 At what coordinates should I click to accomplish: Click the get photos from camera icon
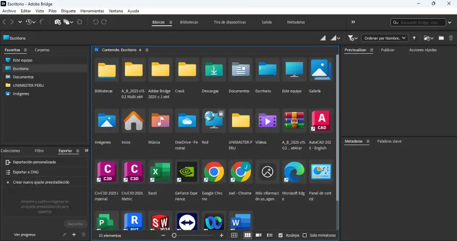tap(57, 22)
